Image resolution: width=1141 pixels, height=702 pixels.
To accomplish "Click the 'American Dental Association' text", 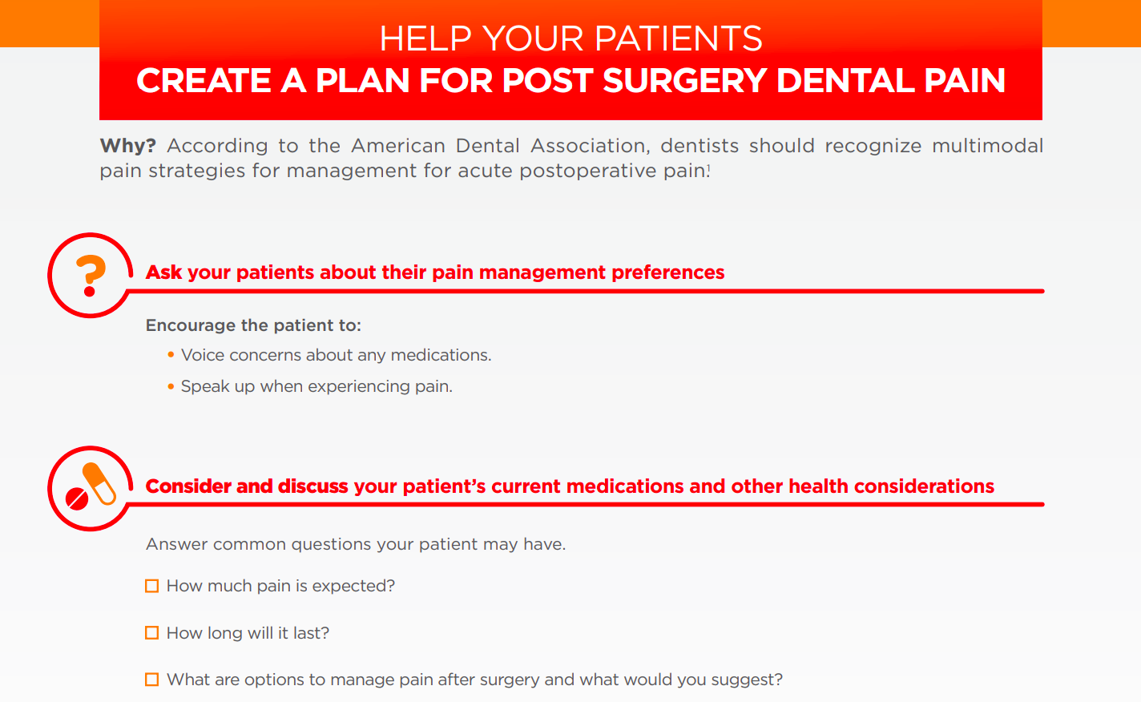I will tap(498, 146).
